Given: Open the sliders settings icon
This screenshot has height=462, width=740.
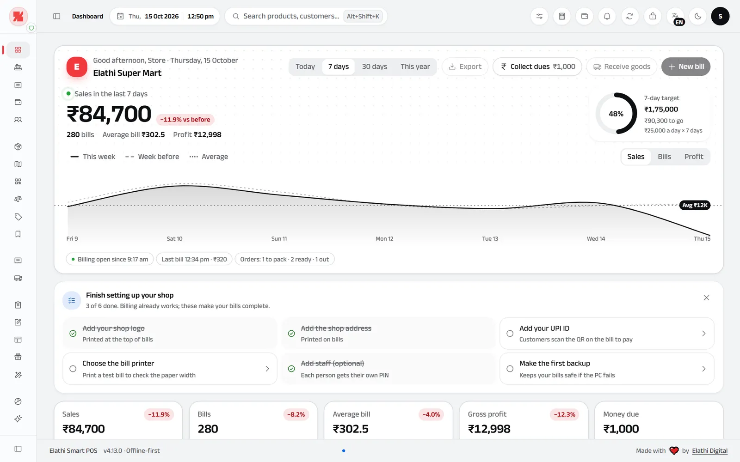Looking at the screenshot, I should [539, 16].
